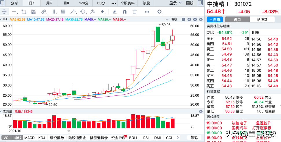Select the Gann fan lines tool
This screenshot has width=281, height=142.
click(33, 12)
